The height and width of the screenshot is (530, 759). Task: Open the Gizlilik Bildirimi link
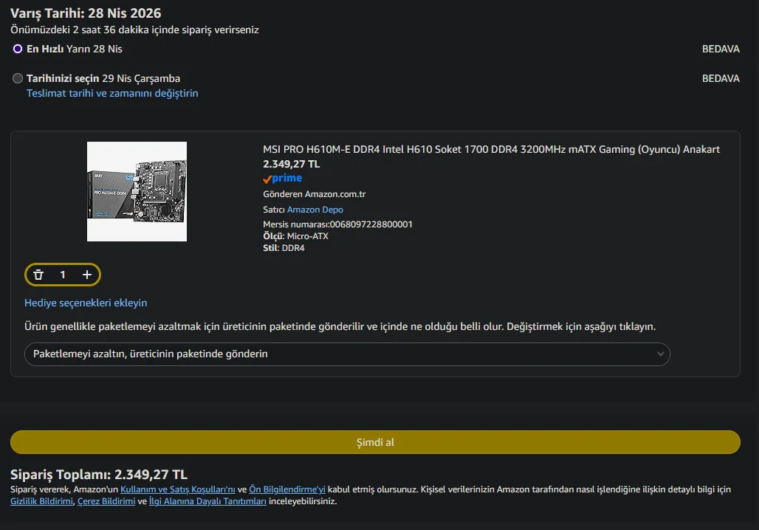[41, 501]
